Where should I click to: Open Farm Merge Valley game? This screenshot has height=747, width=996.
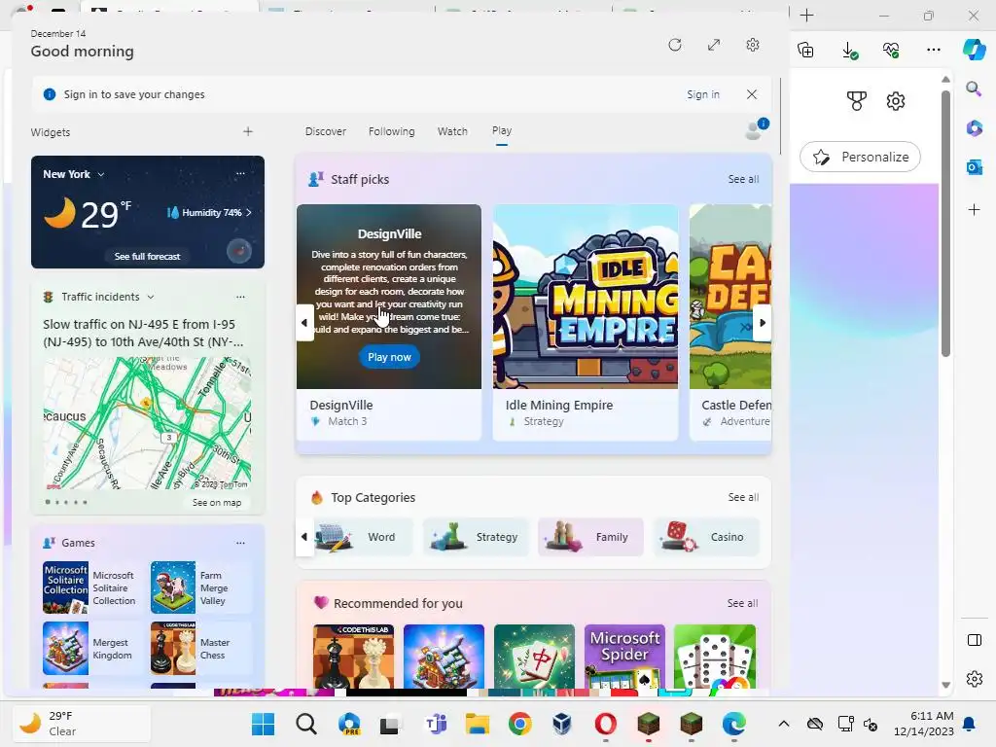200,587
